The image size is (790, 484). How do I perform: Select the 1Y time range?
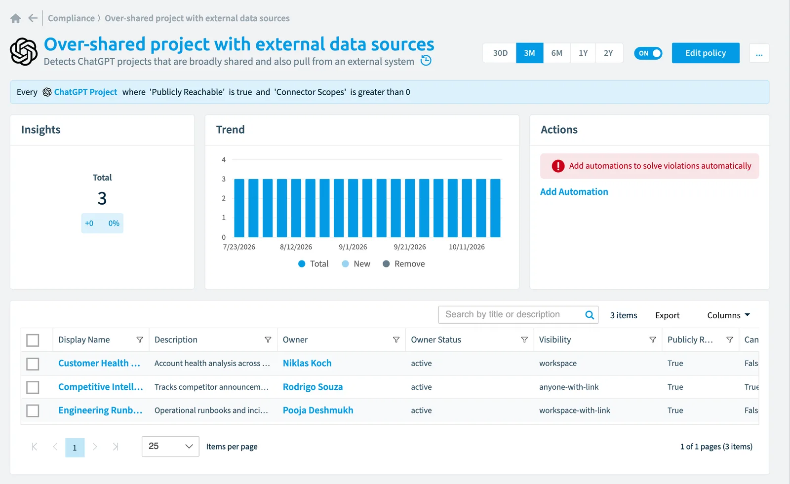click(583, 53)
